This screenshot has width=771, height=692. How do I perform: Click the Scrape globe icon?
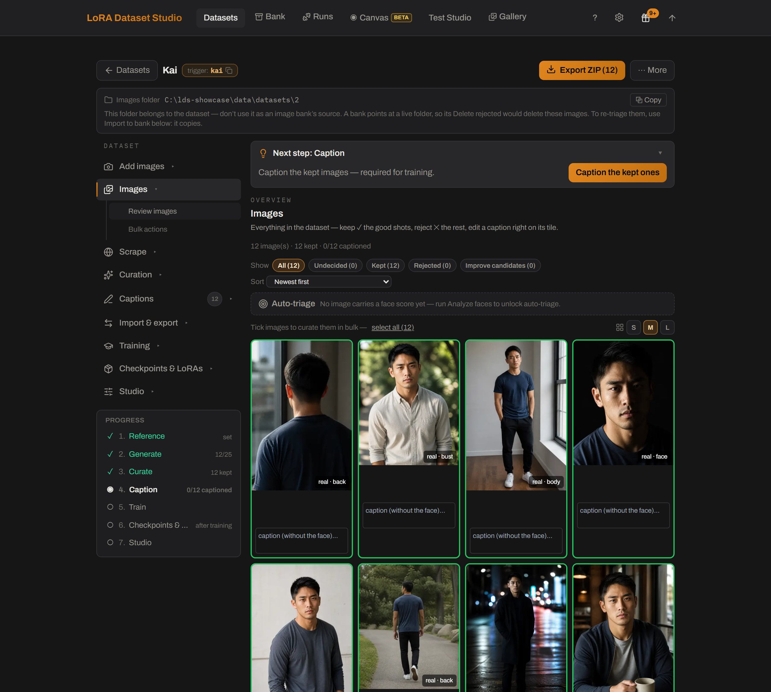point(108,252)
